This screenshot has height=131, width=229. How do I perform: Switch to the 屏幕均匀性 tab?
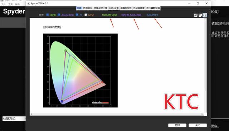pos(126,8)
